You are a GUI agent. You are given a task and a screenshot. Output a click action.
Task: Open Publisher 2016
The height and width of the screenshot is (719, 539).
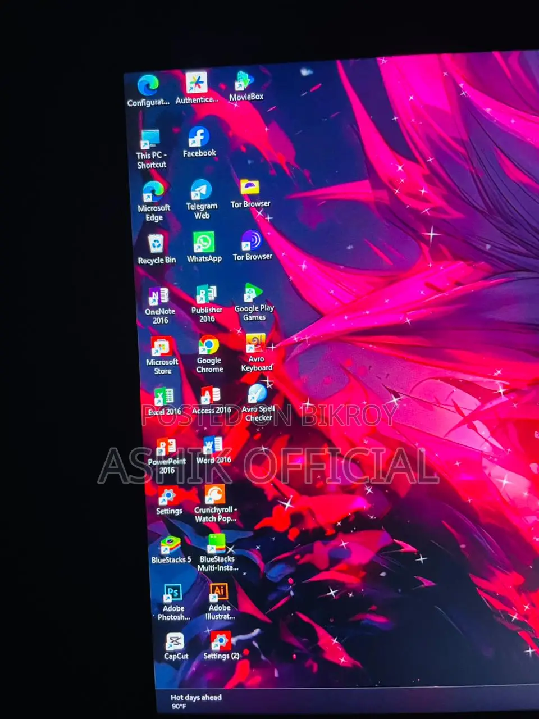click(x=207, y=304)
